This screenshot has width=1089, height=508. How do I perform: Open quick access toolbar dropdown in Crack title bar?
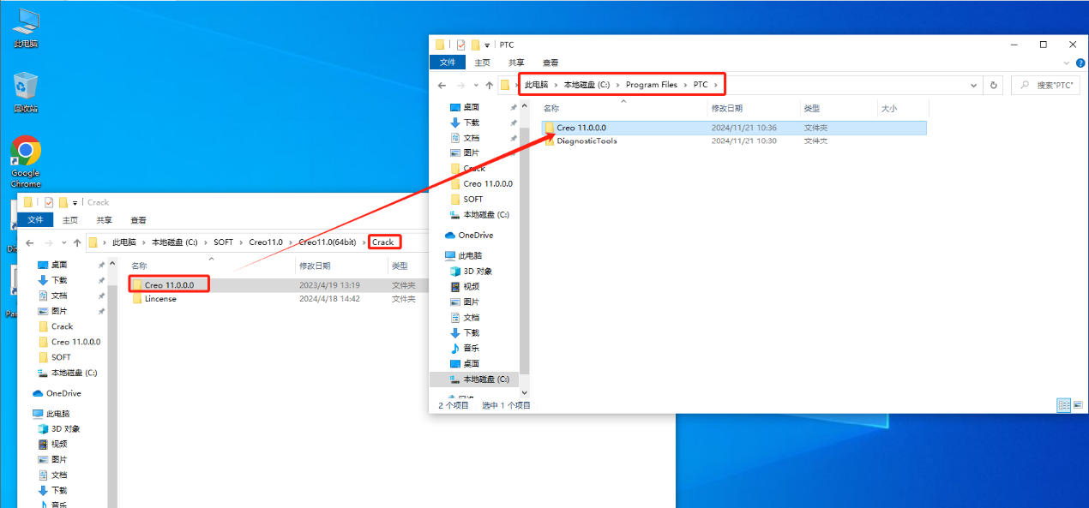[x=75, y=202]
